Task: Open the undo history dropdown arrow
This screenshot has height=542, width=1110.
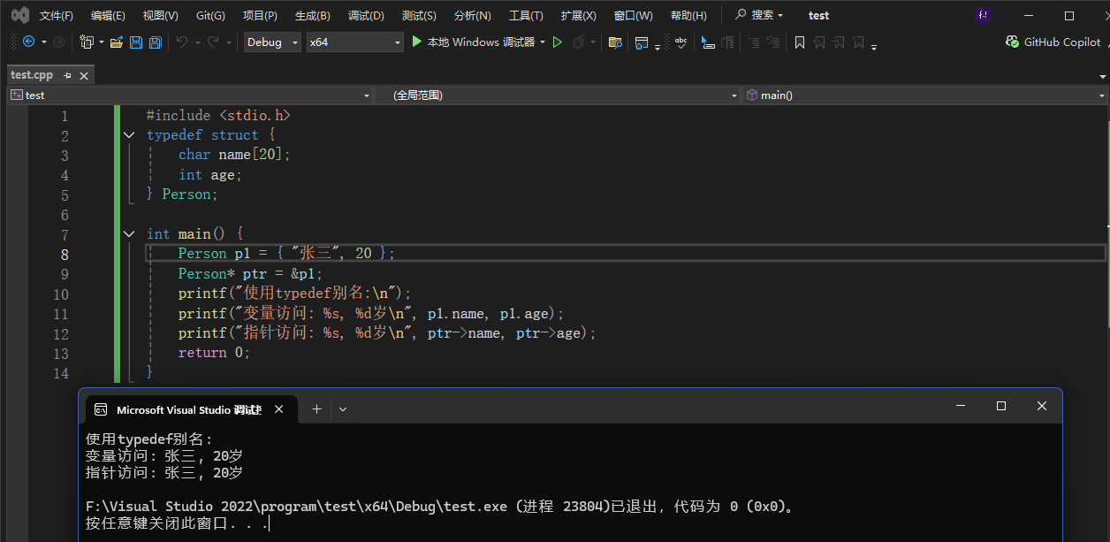Action: 197,42
